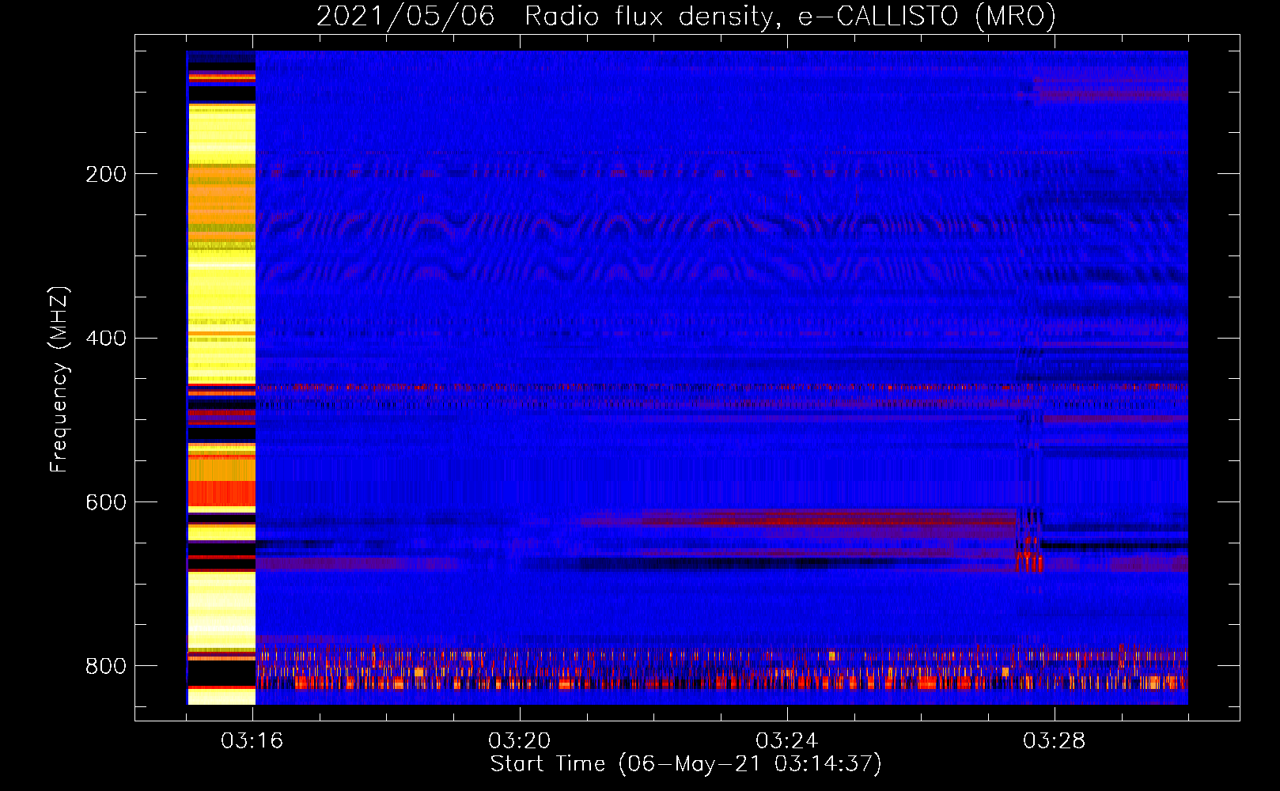Click the 'Frequency (MHZ)' axis label
This screenshot has width=1280, height=791.
pos(59,380)
